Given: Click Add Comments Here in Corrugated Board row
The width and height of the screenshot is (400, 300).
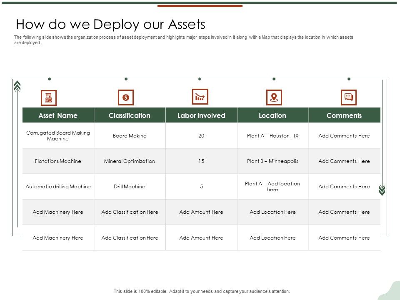Looking at the screenshot, I should [344, 136].
